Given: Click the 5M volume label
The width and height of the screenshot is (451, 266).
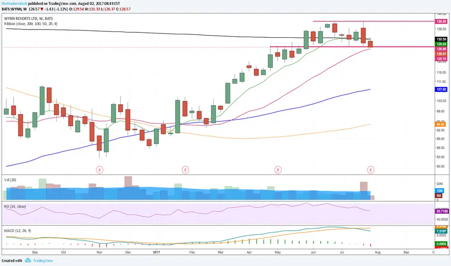Looking at the screenshot, I should tap(438, 195).
